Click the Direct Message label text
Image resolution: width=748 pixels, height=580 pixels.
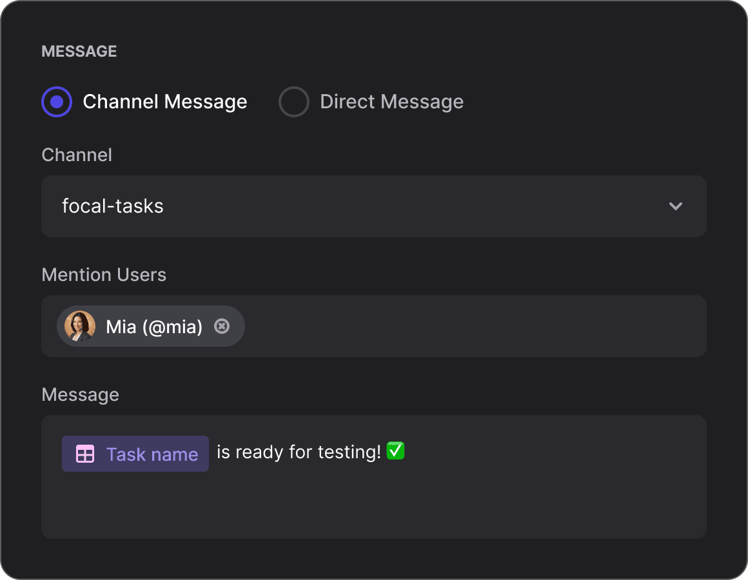pos(391,102)
